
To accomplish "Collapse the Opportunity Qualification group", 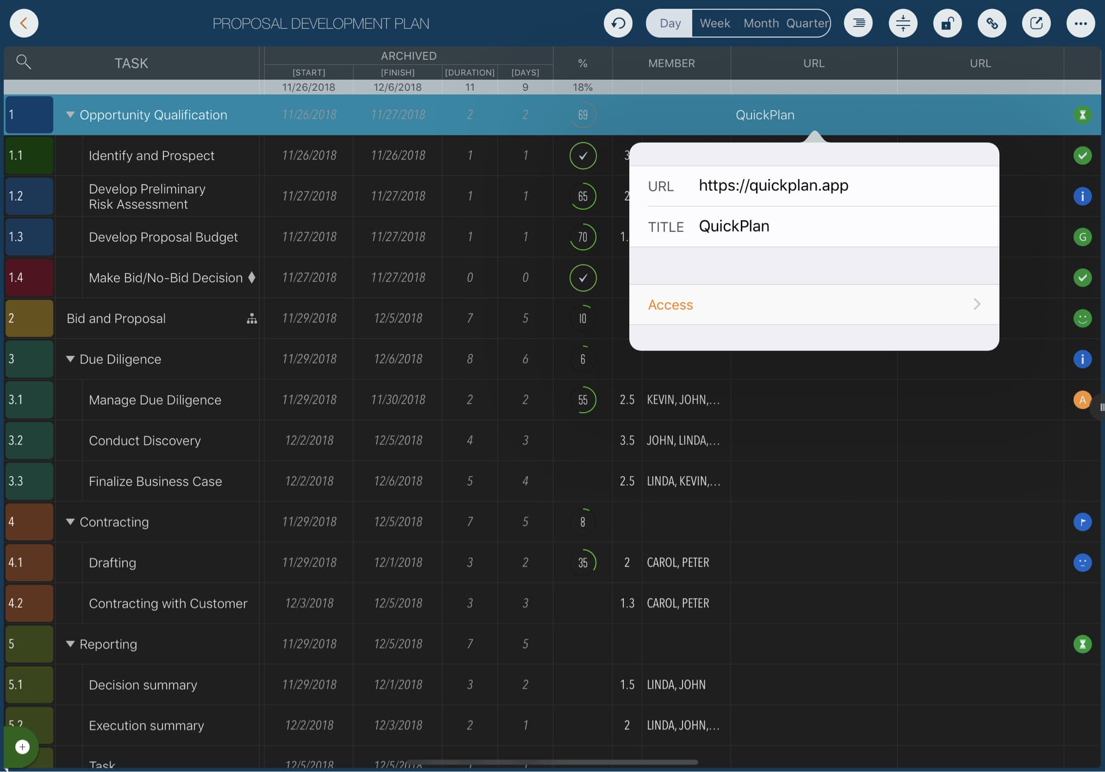I will (x=70, y=115).
